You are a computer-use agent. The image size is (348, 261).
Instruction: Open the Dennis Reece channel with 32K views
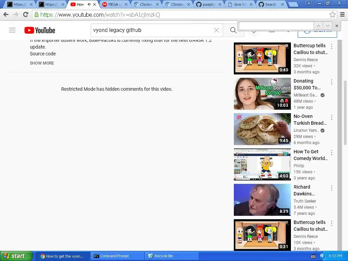click(306, 60)
